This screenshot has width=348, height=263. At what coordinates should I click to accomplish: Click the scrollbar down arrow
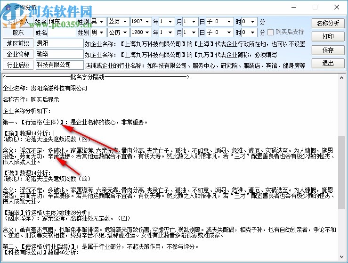click(x=341, y=257)
